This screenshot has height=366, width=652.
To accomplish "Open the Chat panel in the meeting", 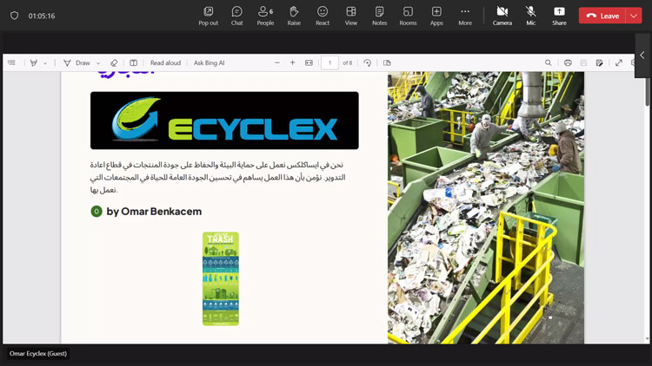I will [x=236, y=15].
